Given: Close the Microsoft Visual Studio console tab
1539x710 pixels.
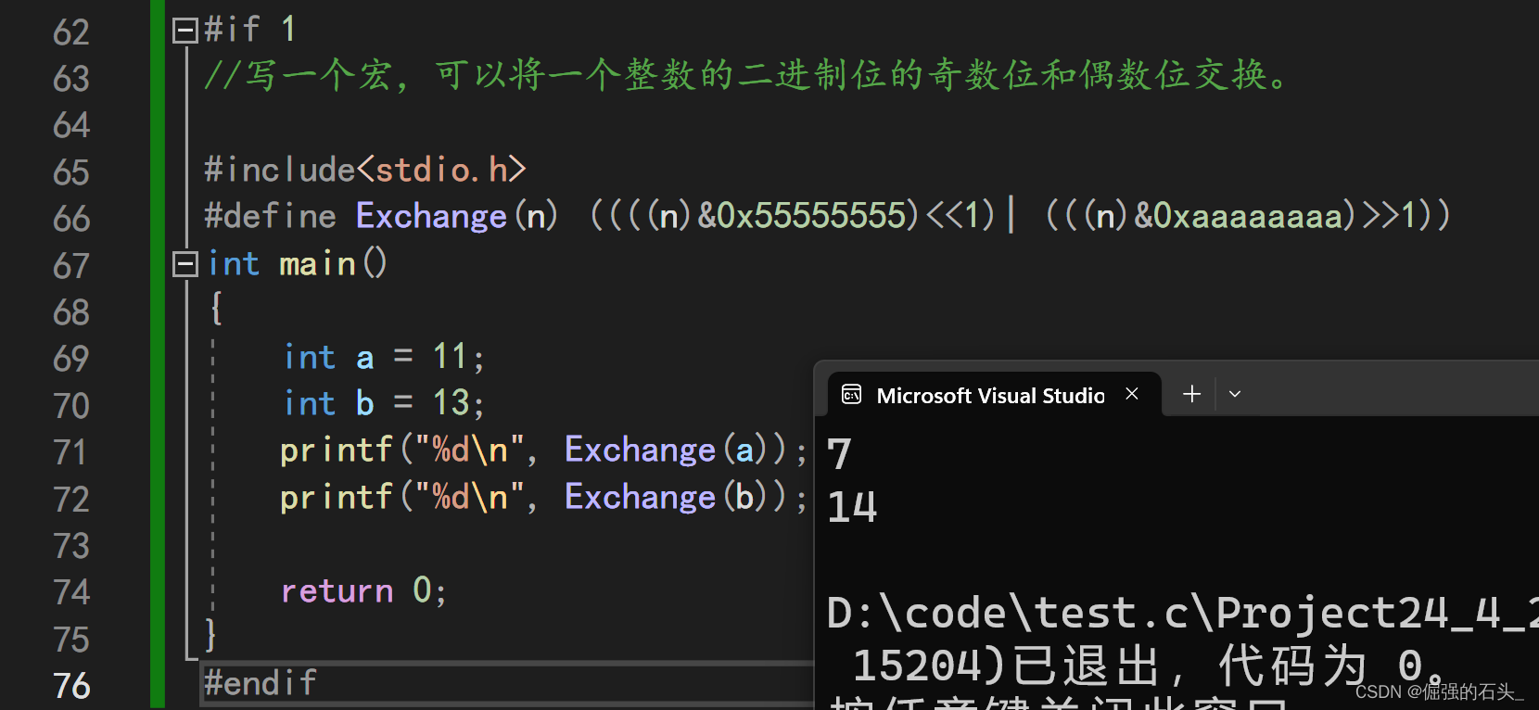Looking at the screenshot, I should (1132, 394).
